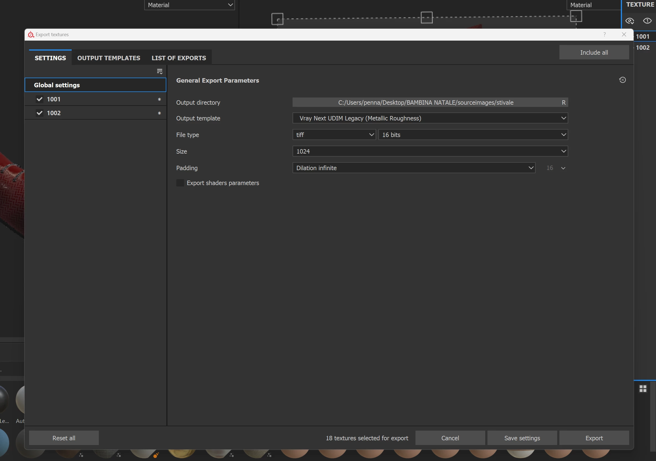Click the Save settings button
Screen dimensions: 656x461
point(522,438)
